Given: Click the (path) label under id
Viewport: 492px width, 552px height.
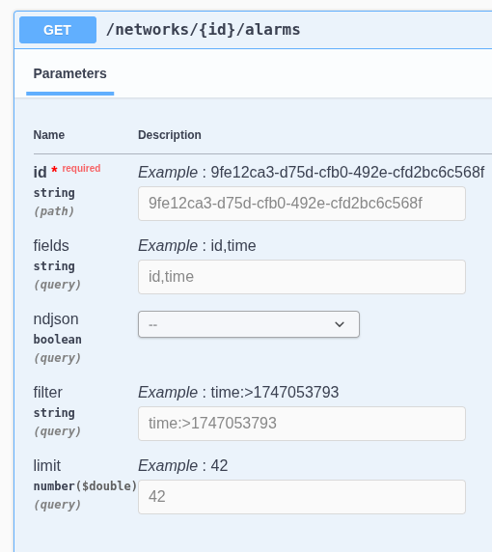Looking at the screenshot, I should 54,211.
